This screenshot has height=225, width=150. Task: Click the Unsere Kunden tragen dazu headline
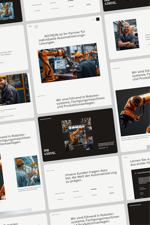[91, 175]
